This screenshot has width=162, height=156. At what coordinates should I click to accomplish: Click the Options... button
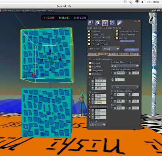coord(127,41)
